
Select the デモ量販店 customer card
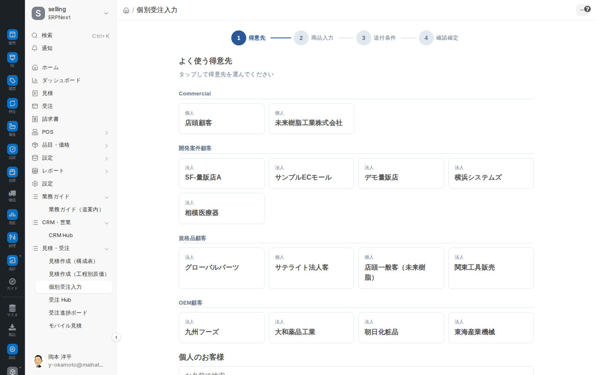click(x=401, y=173)
